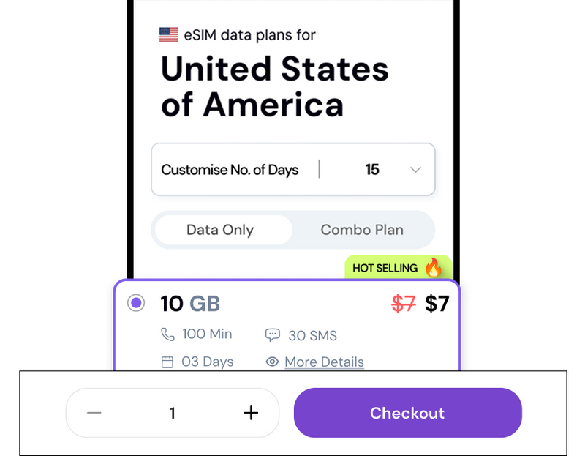Screen dimensions: 585x456
Task: Click the United States flag icon
Action: point(168,34)
